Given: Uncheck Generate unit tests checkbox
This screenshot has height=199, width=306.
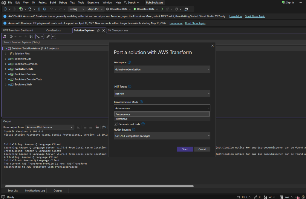Looking at the screenshot, I should click(116, 124).
